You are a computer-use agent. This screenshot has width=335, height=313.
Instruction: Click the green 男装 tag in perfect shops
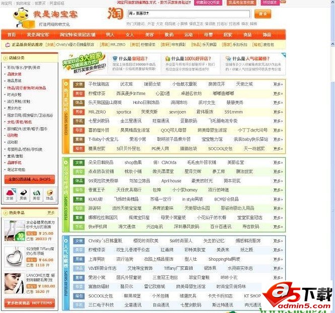(79, 199)
